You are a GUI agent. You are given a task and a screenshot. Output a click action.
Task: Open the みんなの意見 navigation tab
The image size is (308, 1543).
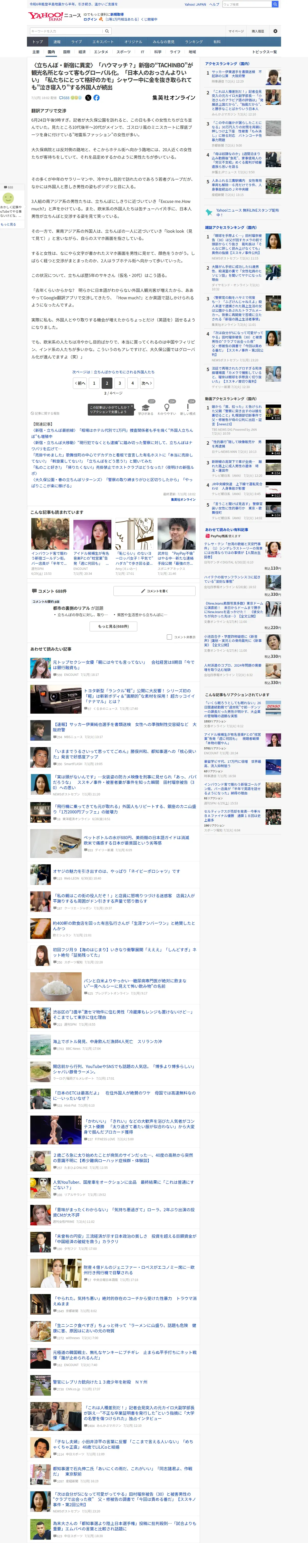coord(164,42)
